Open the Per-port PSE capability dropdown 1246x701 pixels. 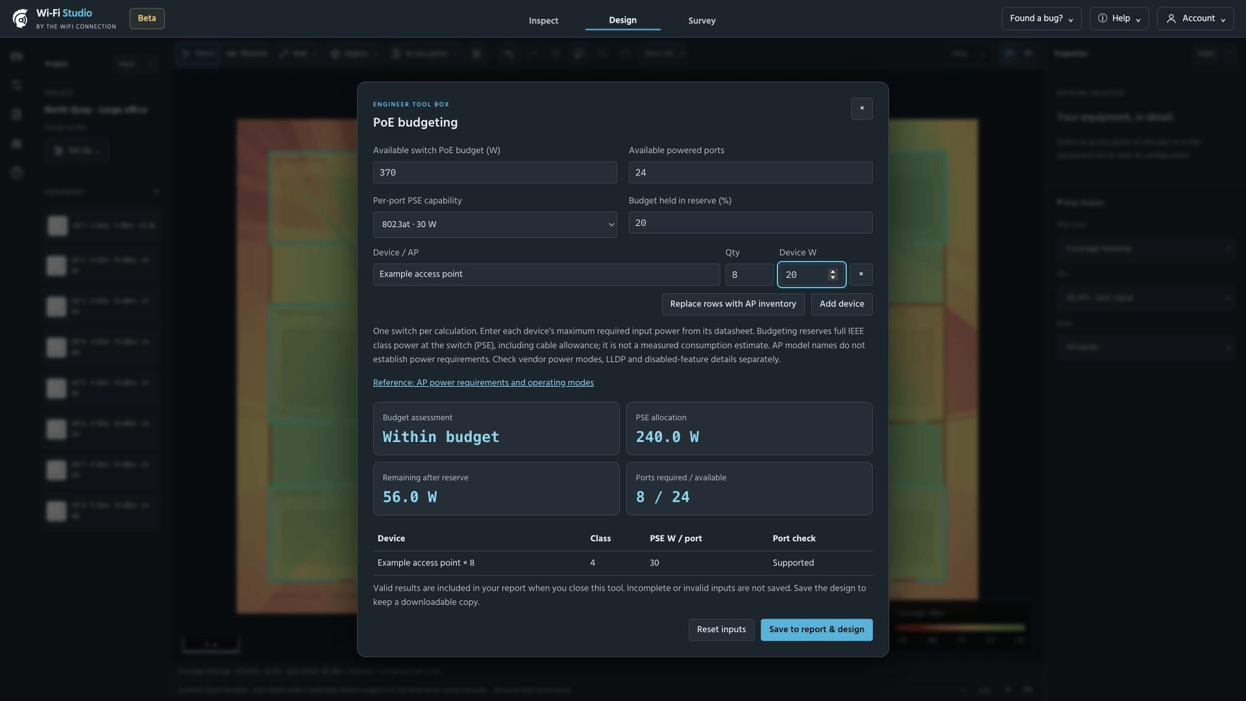495,225
